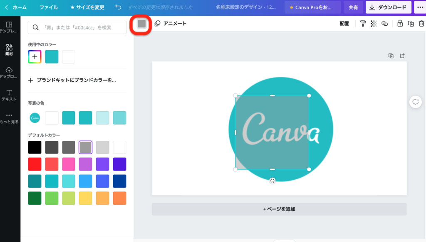This screenshot has height=242, width=426.
Task: Open the 素材 elements panel
Action: pyautogui.click(x=9, y=50)
